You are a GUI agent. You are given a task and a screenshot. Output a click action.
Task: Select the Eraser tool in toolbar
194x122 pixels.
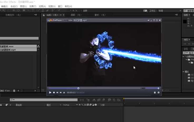coord(47,11)
